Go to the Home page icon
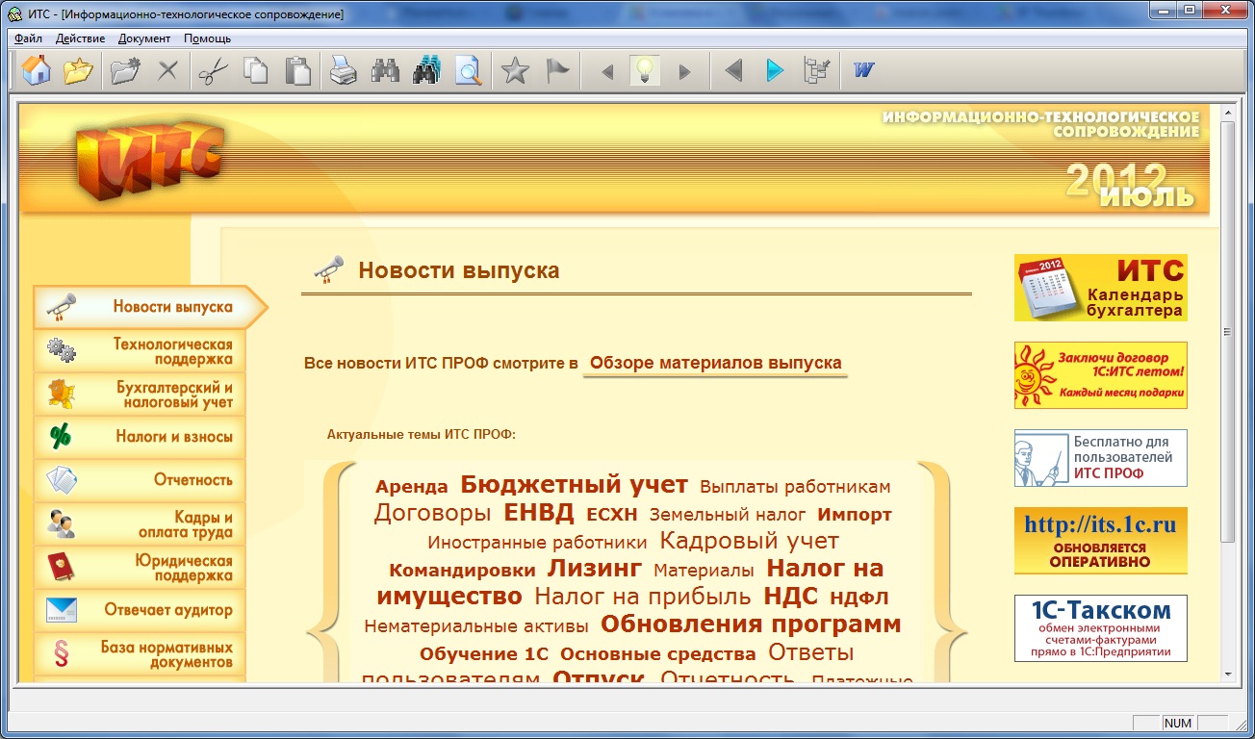This screenshot has width=1255, height=739. [x=37, y=71]
